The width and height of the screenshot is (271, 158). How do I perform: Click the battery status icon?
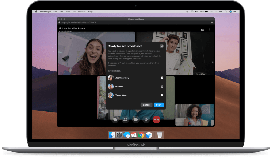[206, 12]
